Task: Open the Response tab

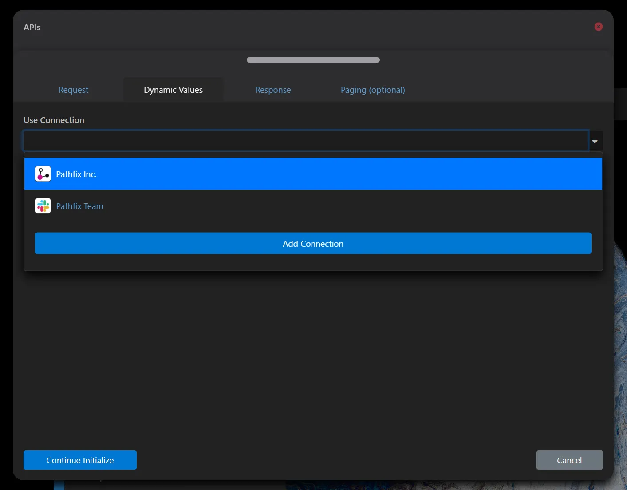Action: (273, 90)
